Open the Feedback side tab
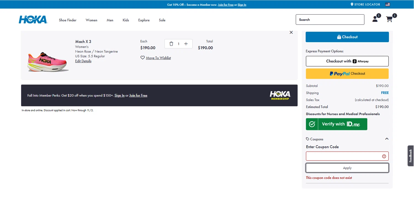 coord(411,156)
